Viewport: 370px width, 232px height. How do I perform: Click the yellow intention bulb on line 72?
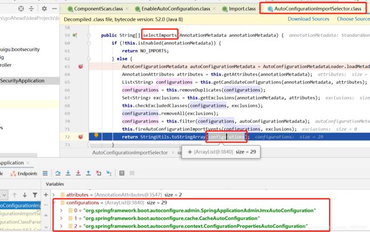pyautogui.click(x=96, y=135)
